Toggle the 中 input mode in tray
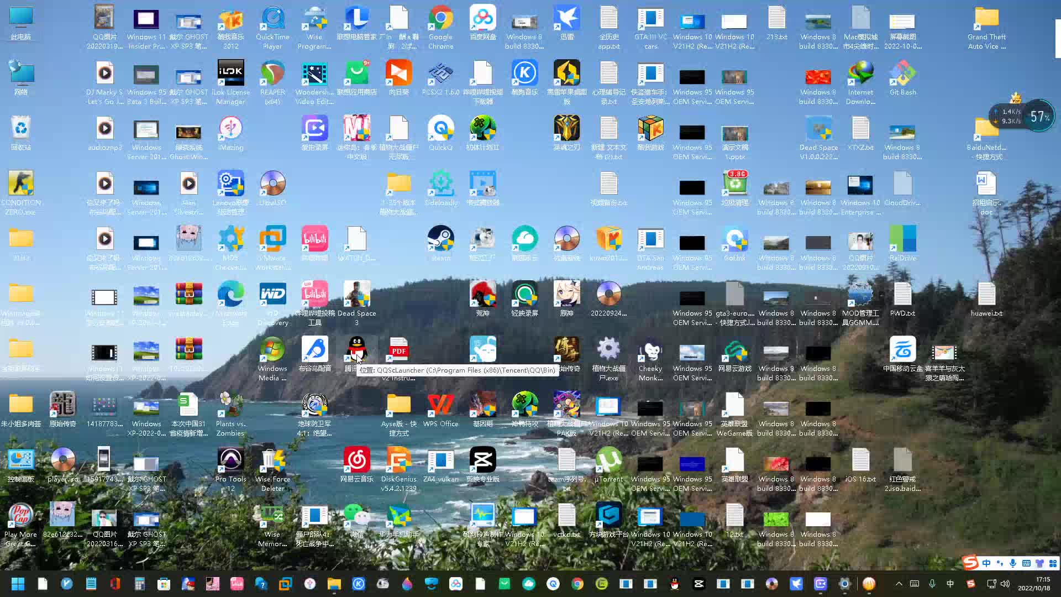The width and height of the screenshot is (1061, 597). [950, 584]
